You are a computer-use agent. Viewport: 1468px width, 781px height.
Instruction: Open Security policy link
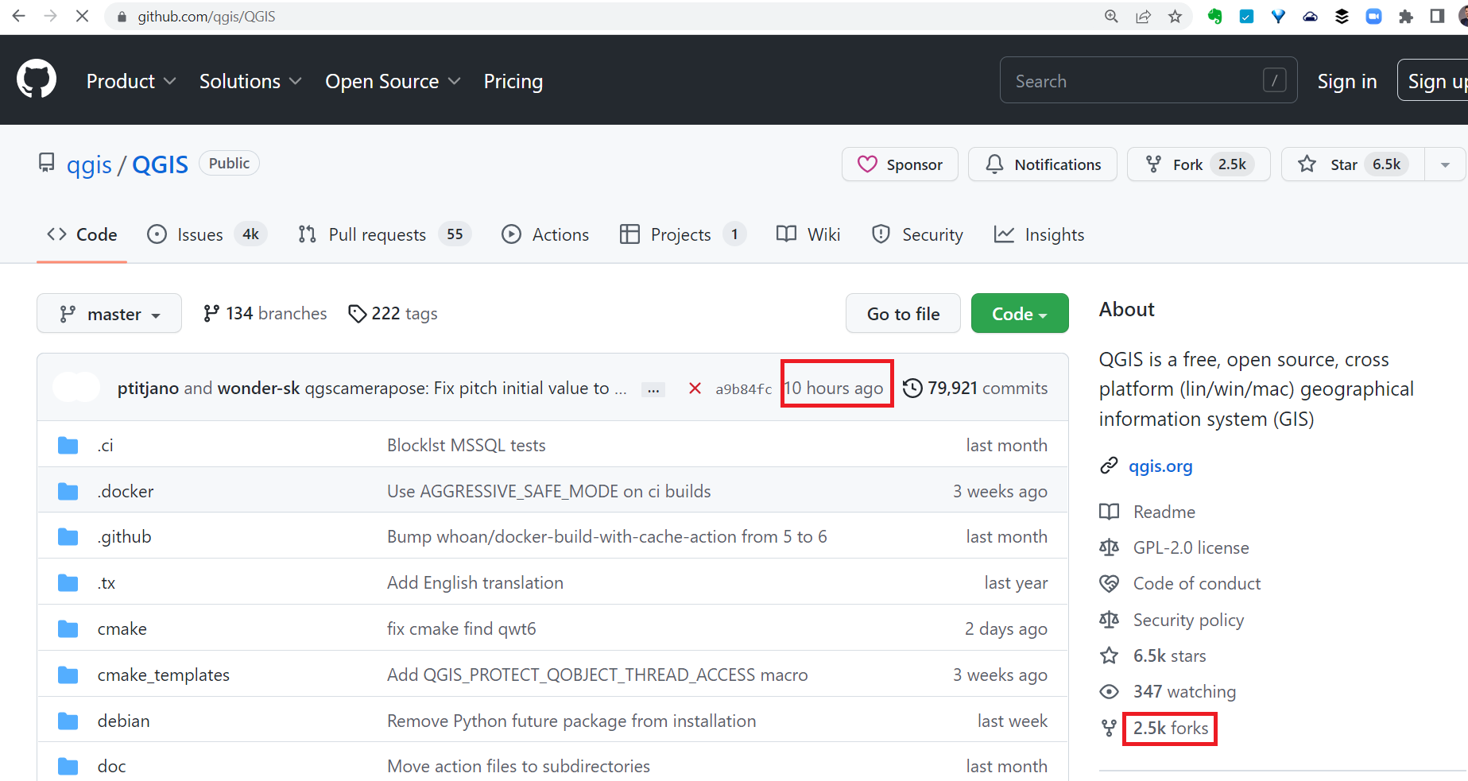[1188, 620]
